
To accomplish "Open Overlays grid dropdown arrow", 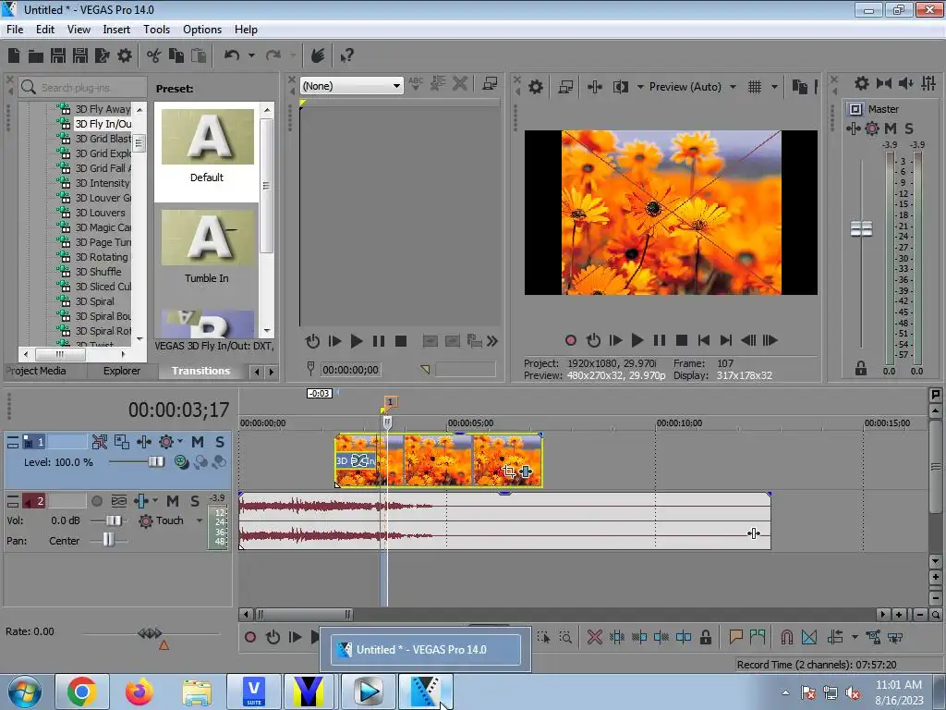I will [774, 87].
